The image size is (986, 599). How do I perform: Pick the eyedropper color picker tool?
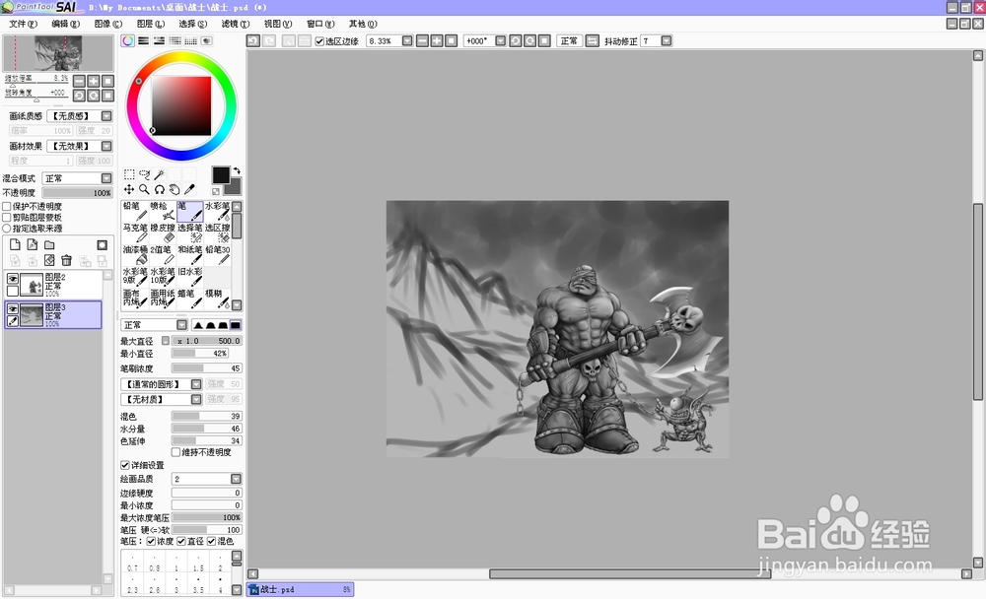(189, 189)
